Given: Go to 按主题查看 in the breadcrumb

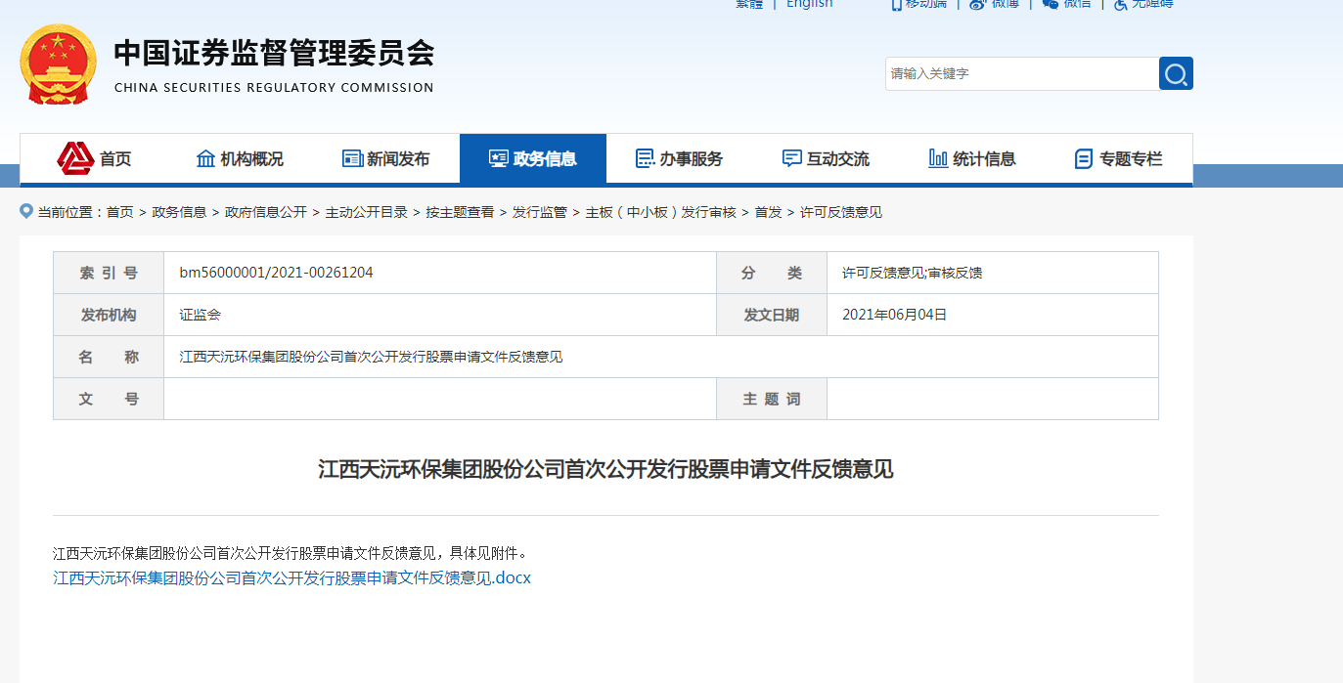Looking at the screenshot, I should coord(460,212).
